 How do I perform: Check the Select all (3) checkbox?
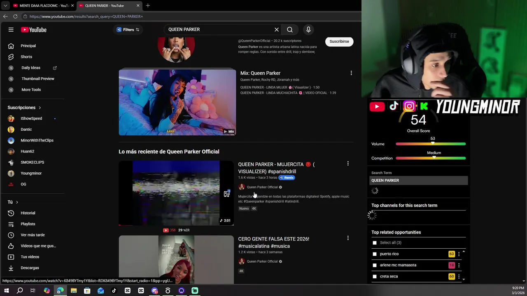coord(375,243)
